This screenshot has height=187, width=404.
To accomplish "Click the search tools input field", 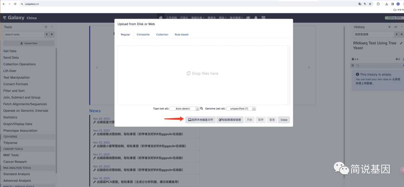I will (24, 34).
